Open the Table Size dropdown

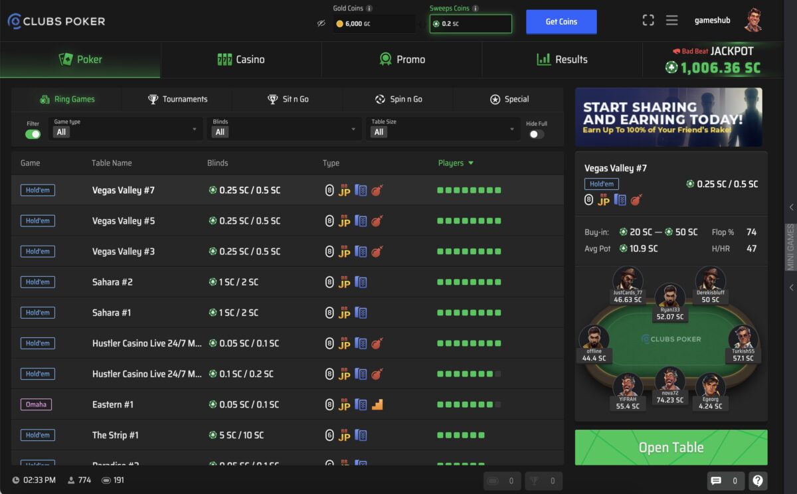click(443, 128)
